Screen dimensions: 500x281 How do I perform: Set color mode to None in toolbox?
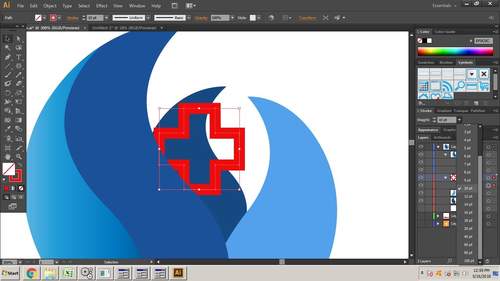21,188
